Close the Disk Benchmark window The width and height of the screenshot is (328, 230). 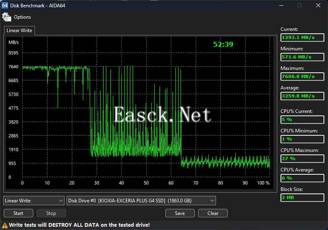coord(318,5)
